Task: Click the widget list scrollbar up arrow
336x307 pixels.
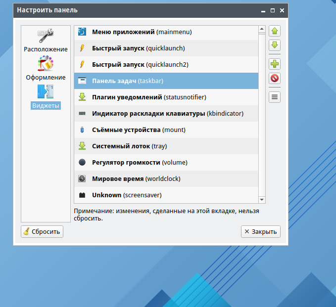Action: click(x=262, y=29)
